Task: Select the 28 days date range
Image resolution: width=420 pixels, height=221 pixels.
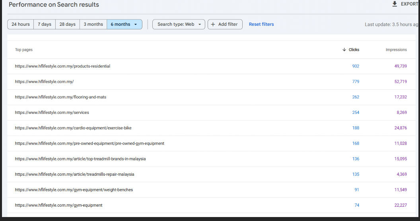Action: click(68, 24)
